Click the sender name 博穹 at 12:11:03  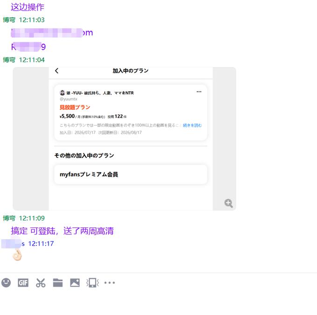point(9,20)
